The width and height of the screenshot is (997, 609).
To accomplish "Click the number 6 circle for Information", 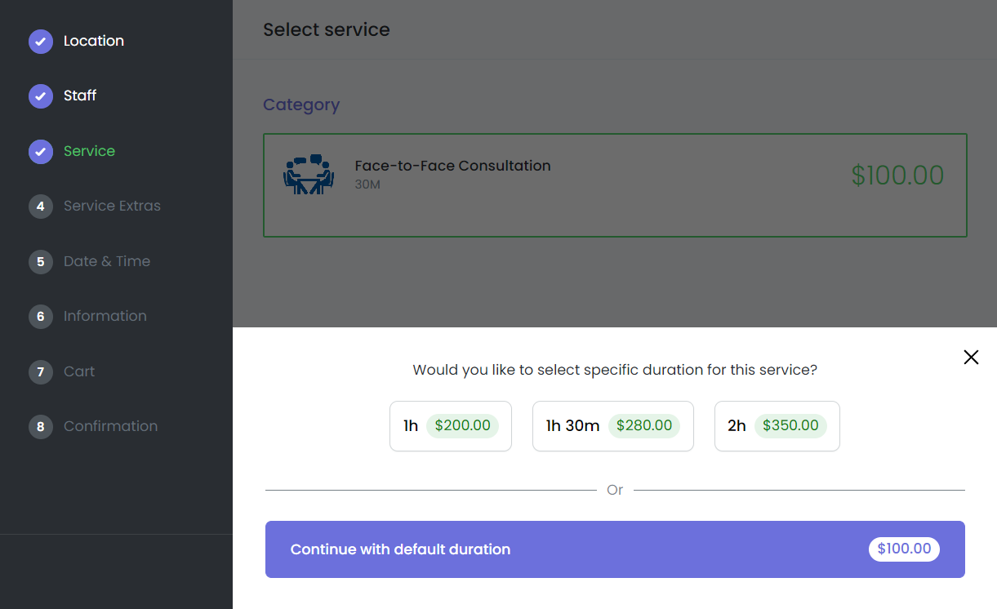I will point(40,316).
